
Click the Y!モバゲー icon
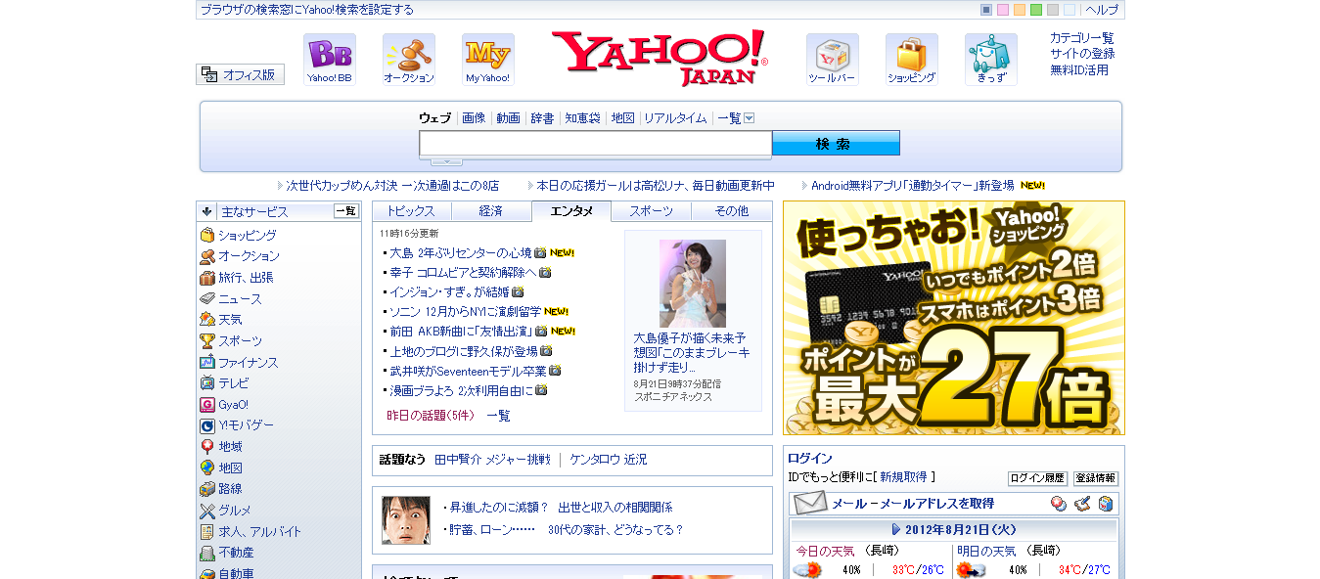click(x=206, y=425)
